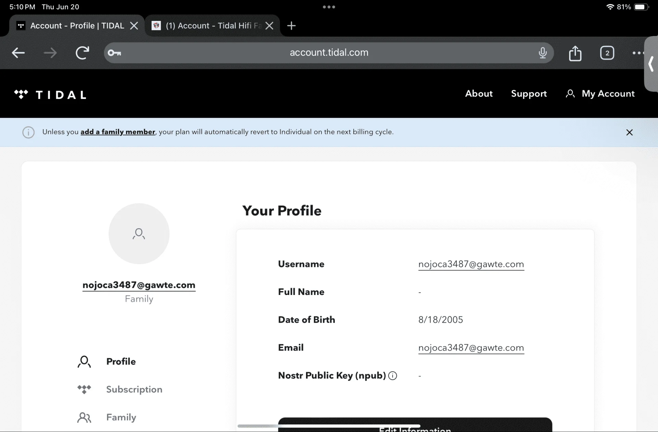The height and width of the screenshot is (432, 658).
Task: Tap the battery indicator
Action: pyautogui.click(x=641, y=7)
